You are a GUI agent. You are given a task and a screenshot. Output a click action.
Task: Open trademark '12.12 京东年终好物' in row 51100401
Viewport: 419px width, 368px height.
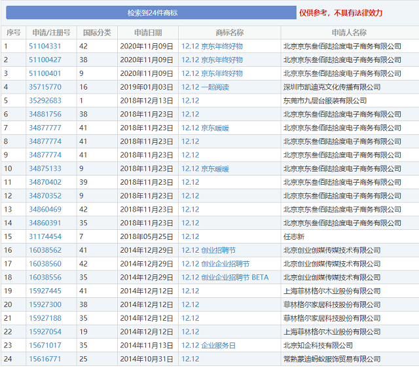coord(212,73)
